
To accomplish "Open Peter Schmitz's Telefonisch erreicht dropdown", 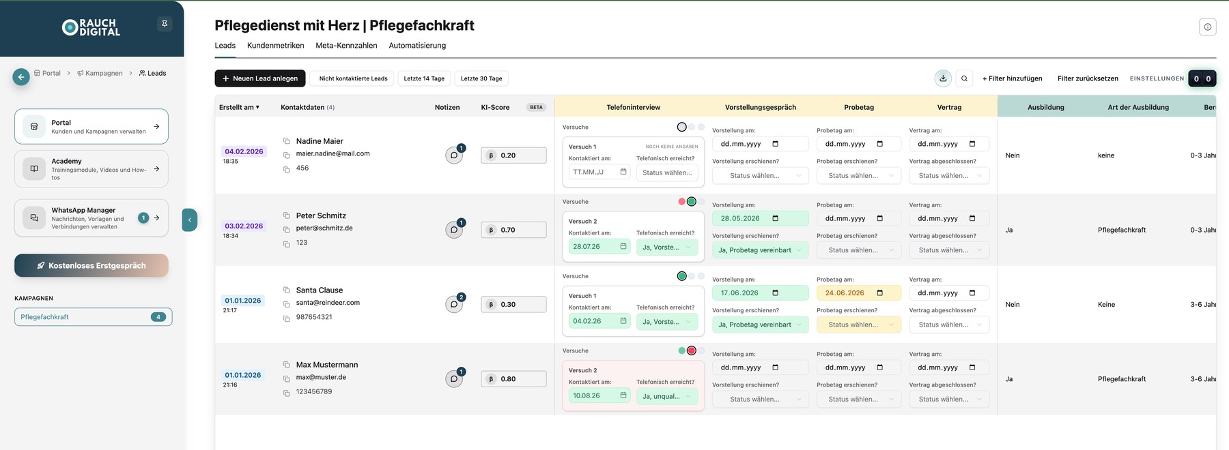I will (667, 247).
